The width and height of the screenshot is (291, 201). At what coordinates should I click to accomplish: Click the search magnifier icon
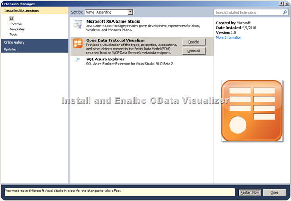tap(285, 12)
